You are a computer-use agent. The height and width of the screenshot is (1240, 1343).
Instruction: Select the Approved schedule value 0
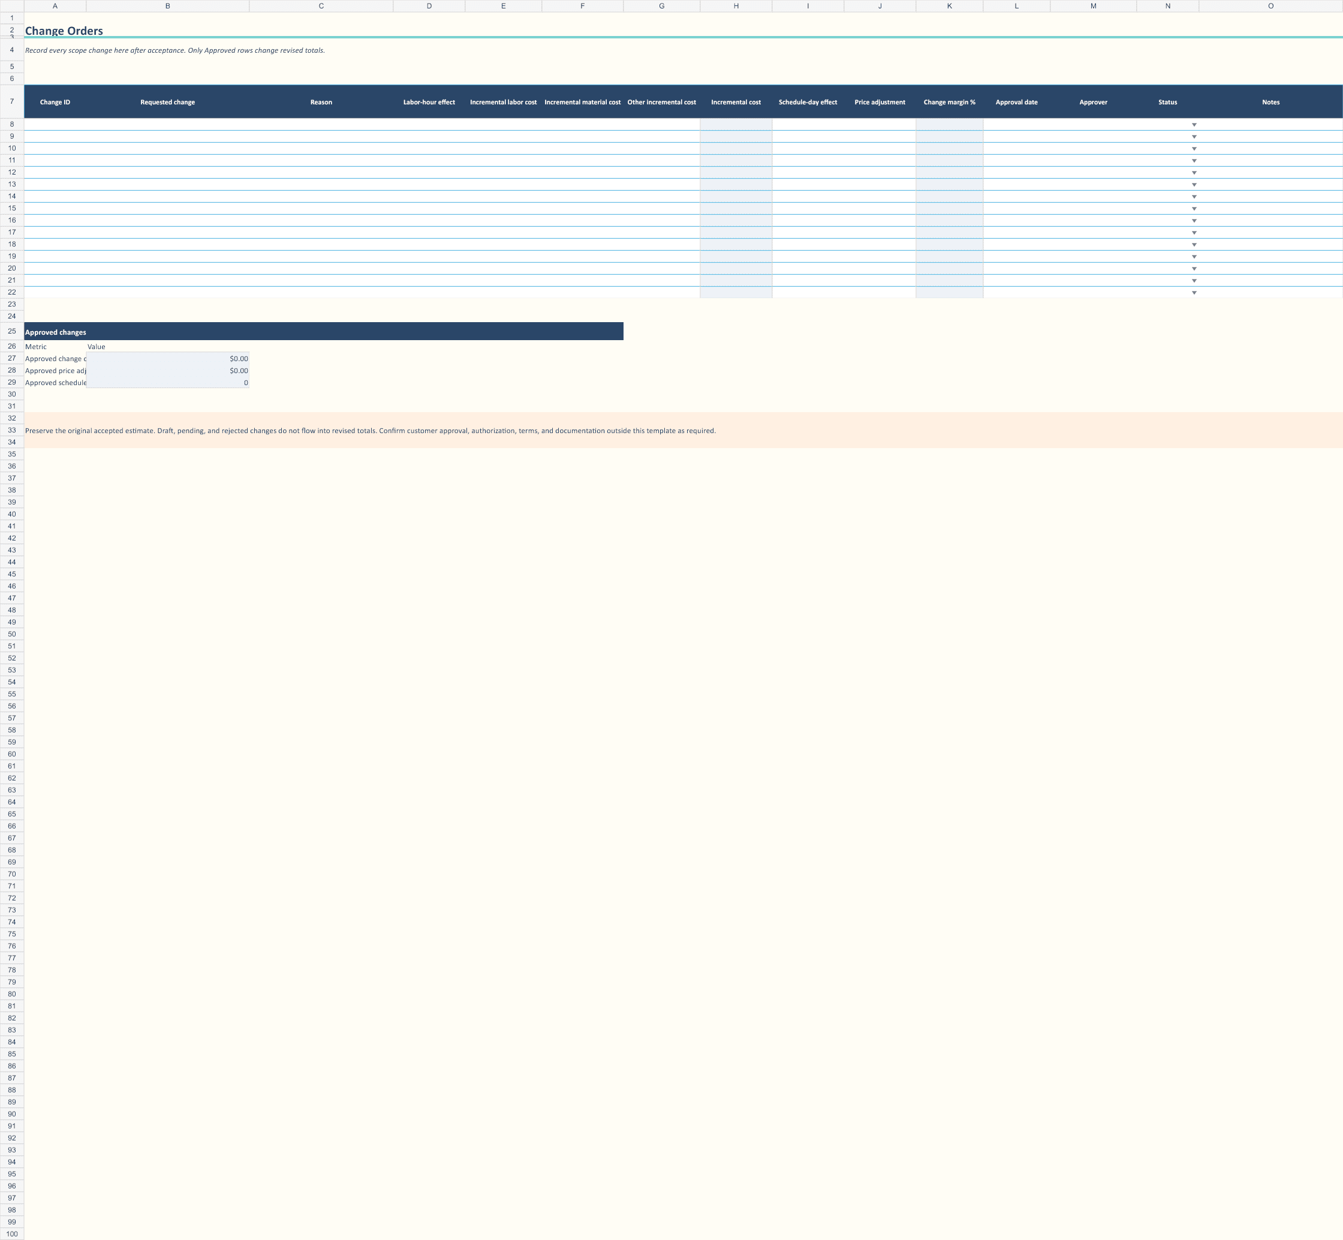pyautogui.click(x=168, y=383)
